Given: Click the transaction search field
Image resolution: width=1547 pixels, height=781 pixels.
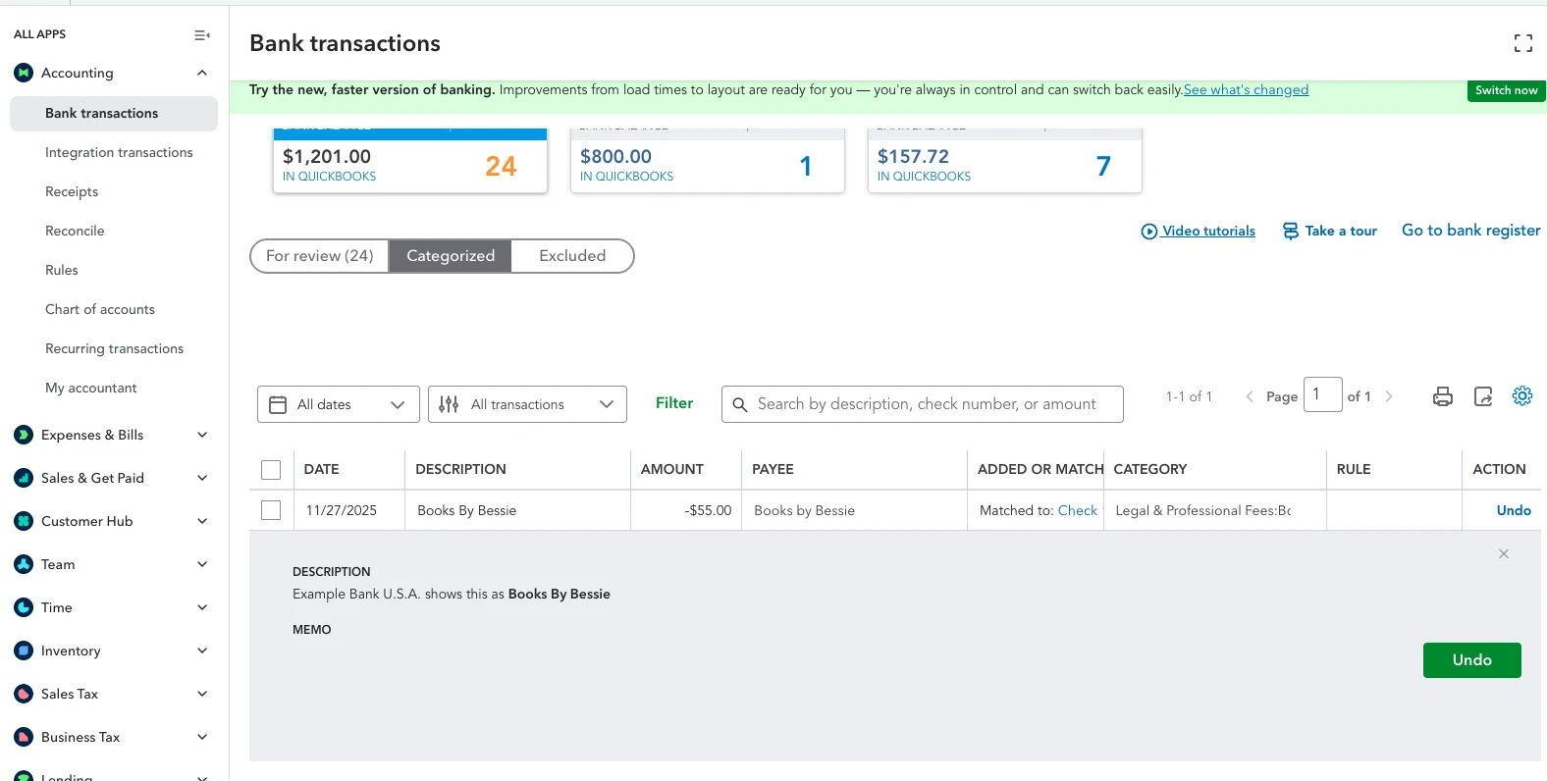Looking at the screenshot, I should coord(923,404).
